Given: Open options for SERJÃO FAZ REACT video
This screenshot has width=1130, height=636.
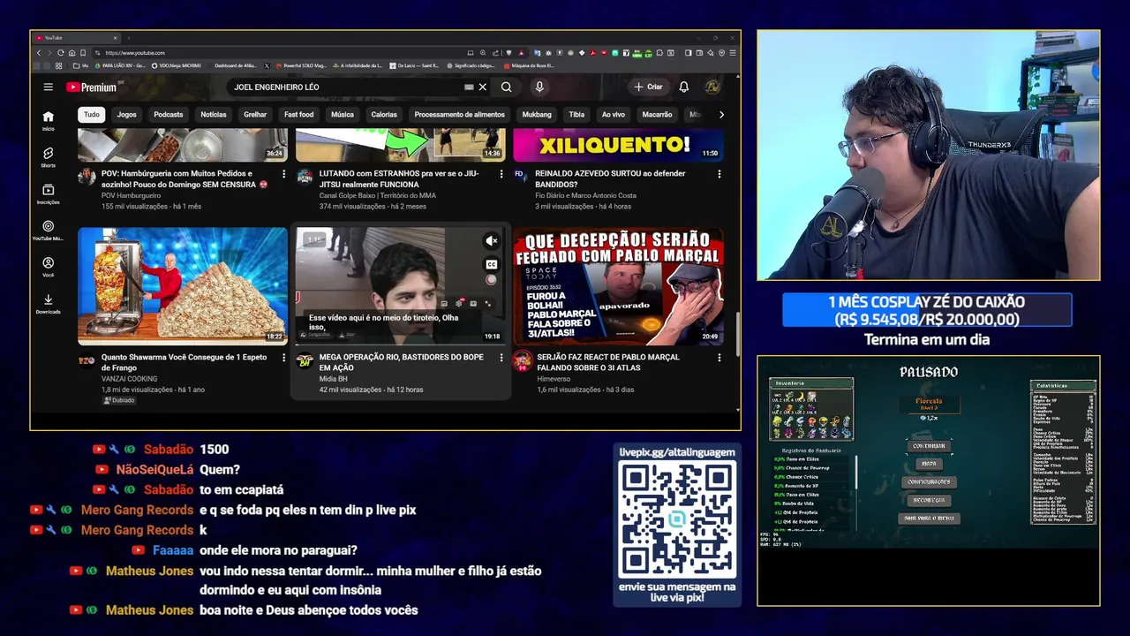Looking at the screenshot, I should pyautogui.click(x=719, y=358).
